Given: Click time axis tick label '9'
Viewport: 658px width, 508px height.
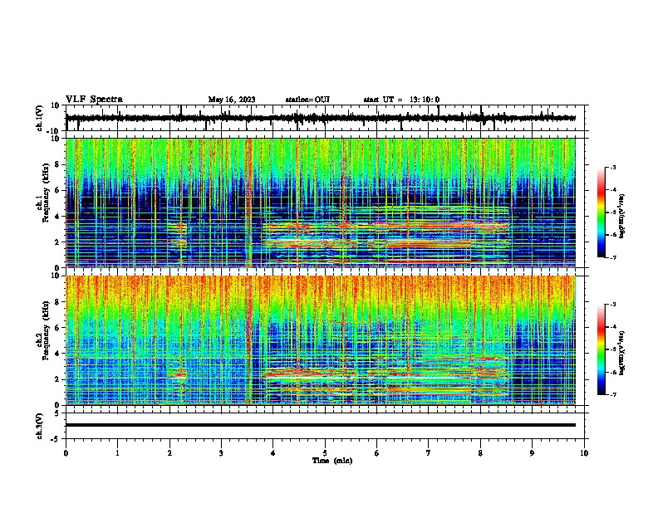Looking at the screenshot, I should [532, 453].
